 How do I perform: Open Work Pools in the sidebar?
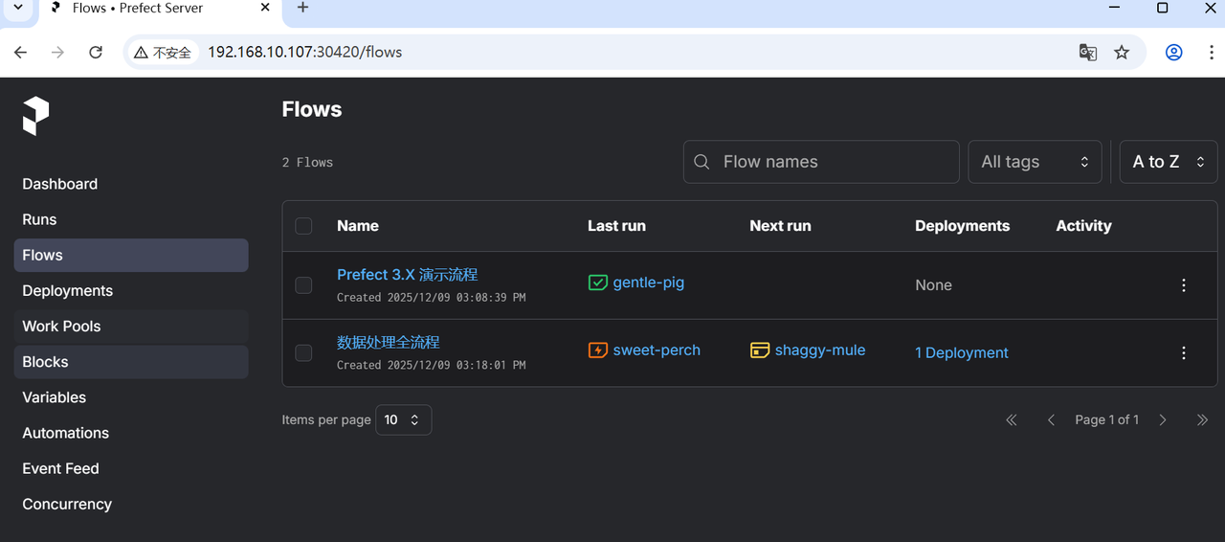click(x=130, y=327)
